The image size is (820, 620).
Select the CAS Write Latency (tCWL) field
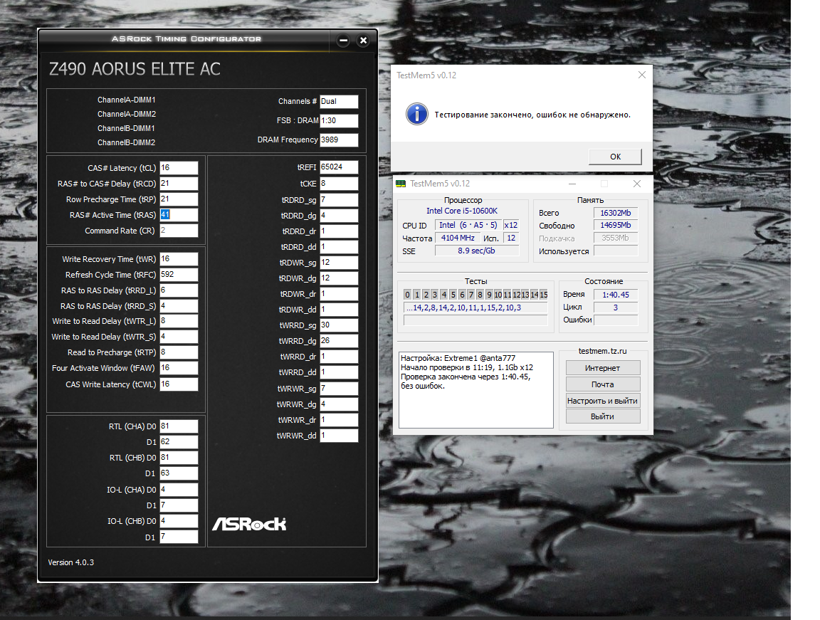tap(179, 384)
